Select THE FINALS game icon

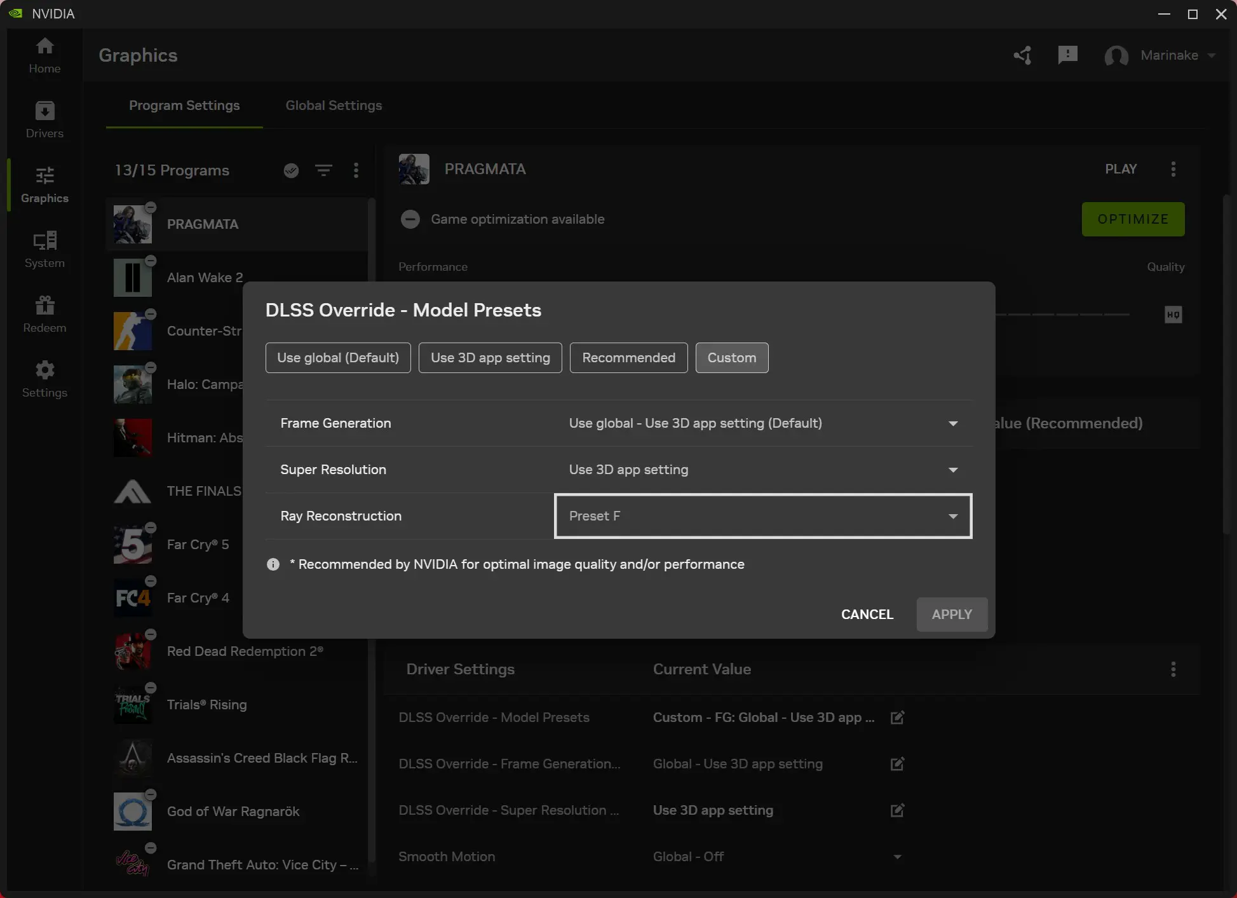[x=133, y=491]
